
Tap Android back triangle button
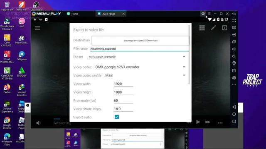pyautogui.click(x=234, y=107)
